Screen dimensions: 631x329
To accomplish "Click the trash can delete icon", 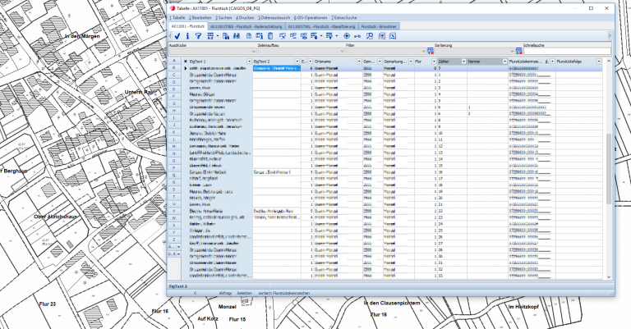I will click(270, 36).
